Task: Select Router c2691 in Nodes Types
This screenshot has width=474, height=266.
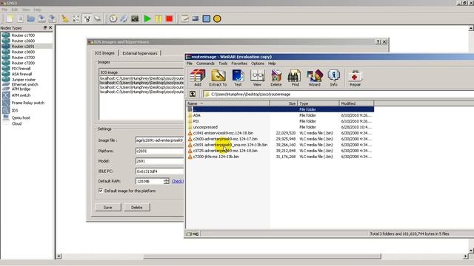Action: click(x=23, y=47)
